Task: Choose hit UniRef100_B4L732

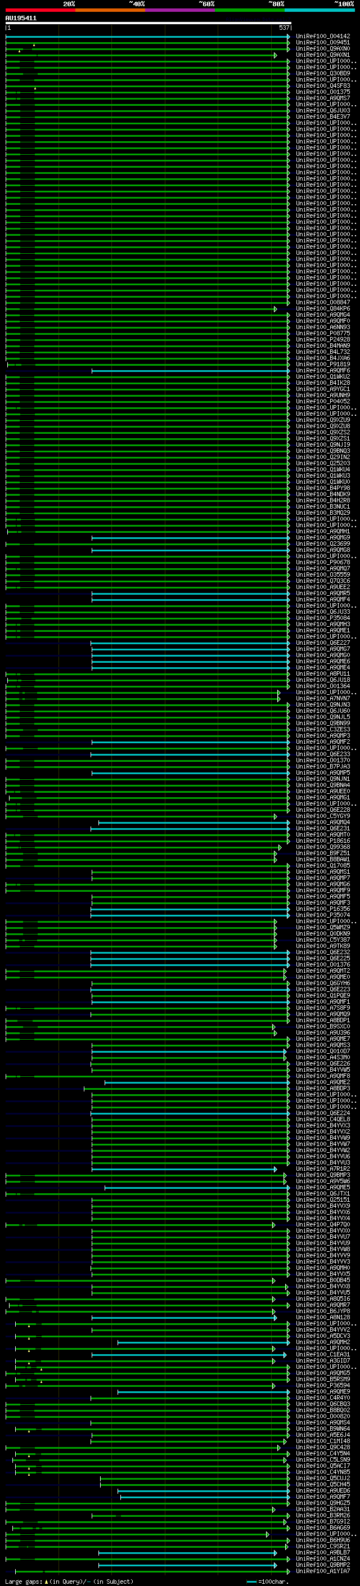Action: pos(323,352)
